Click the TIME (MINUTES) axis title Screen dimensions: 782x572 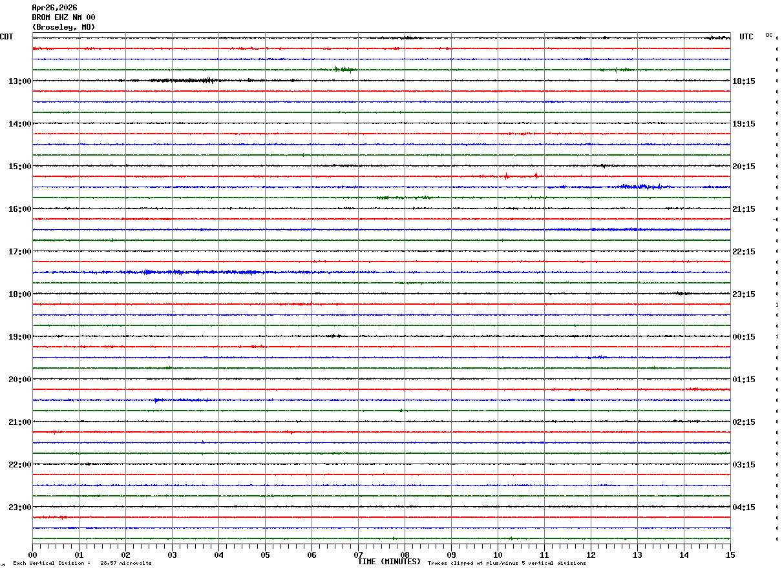[x=389, y=562]
